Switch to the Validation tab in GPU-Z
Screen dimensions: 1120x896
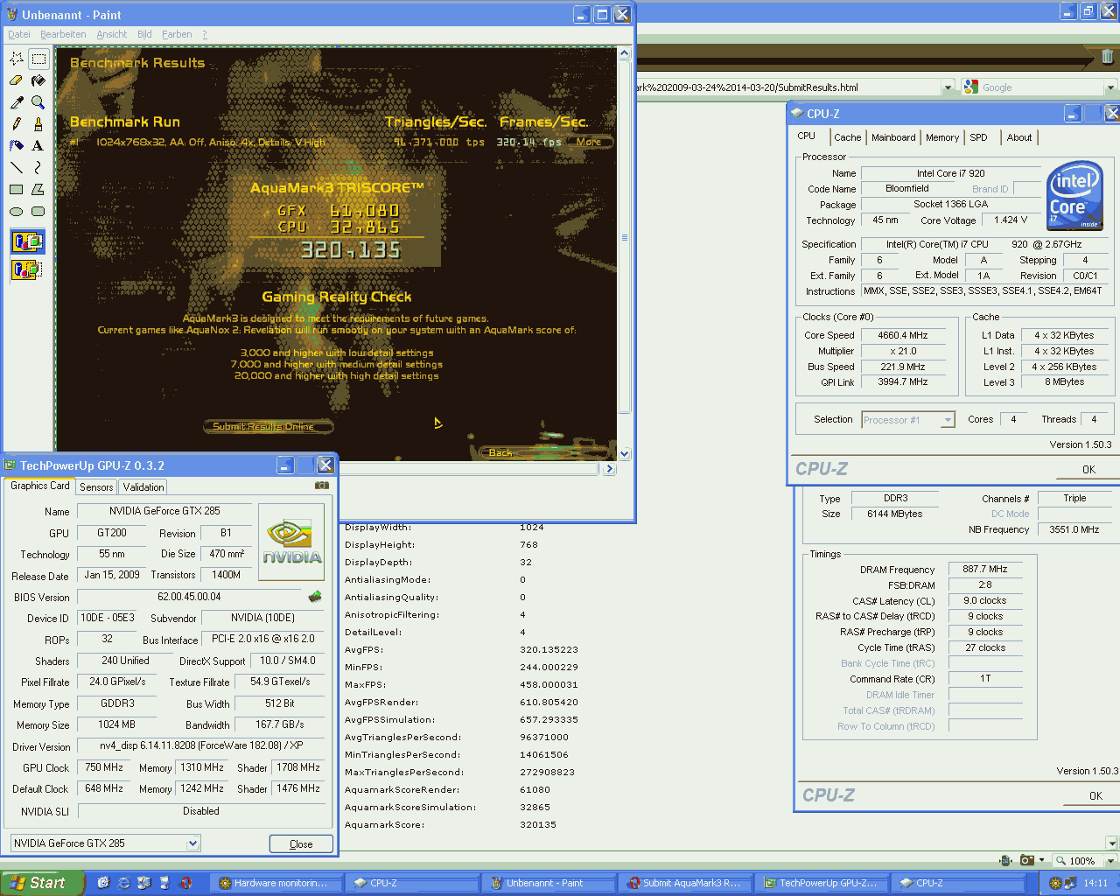(x=143, y=487)
